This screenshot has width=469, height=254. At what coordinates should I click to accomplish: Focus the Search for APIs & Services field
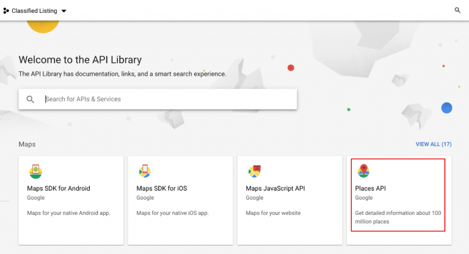(x=158, y=99)
